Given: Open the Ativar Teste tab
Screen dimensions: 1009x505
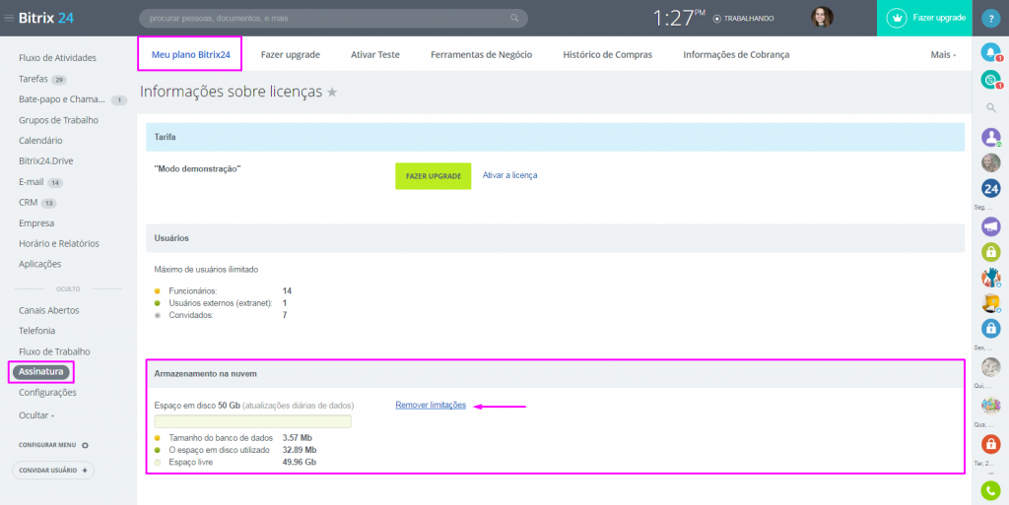Looking at the screenshot, I should [375, 54].
